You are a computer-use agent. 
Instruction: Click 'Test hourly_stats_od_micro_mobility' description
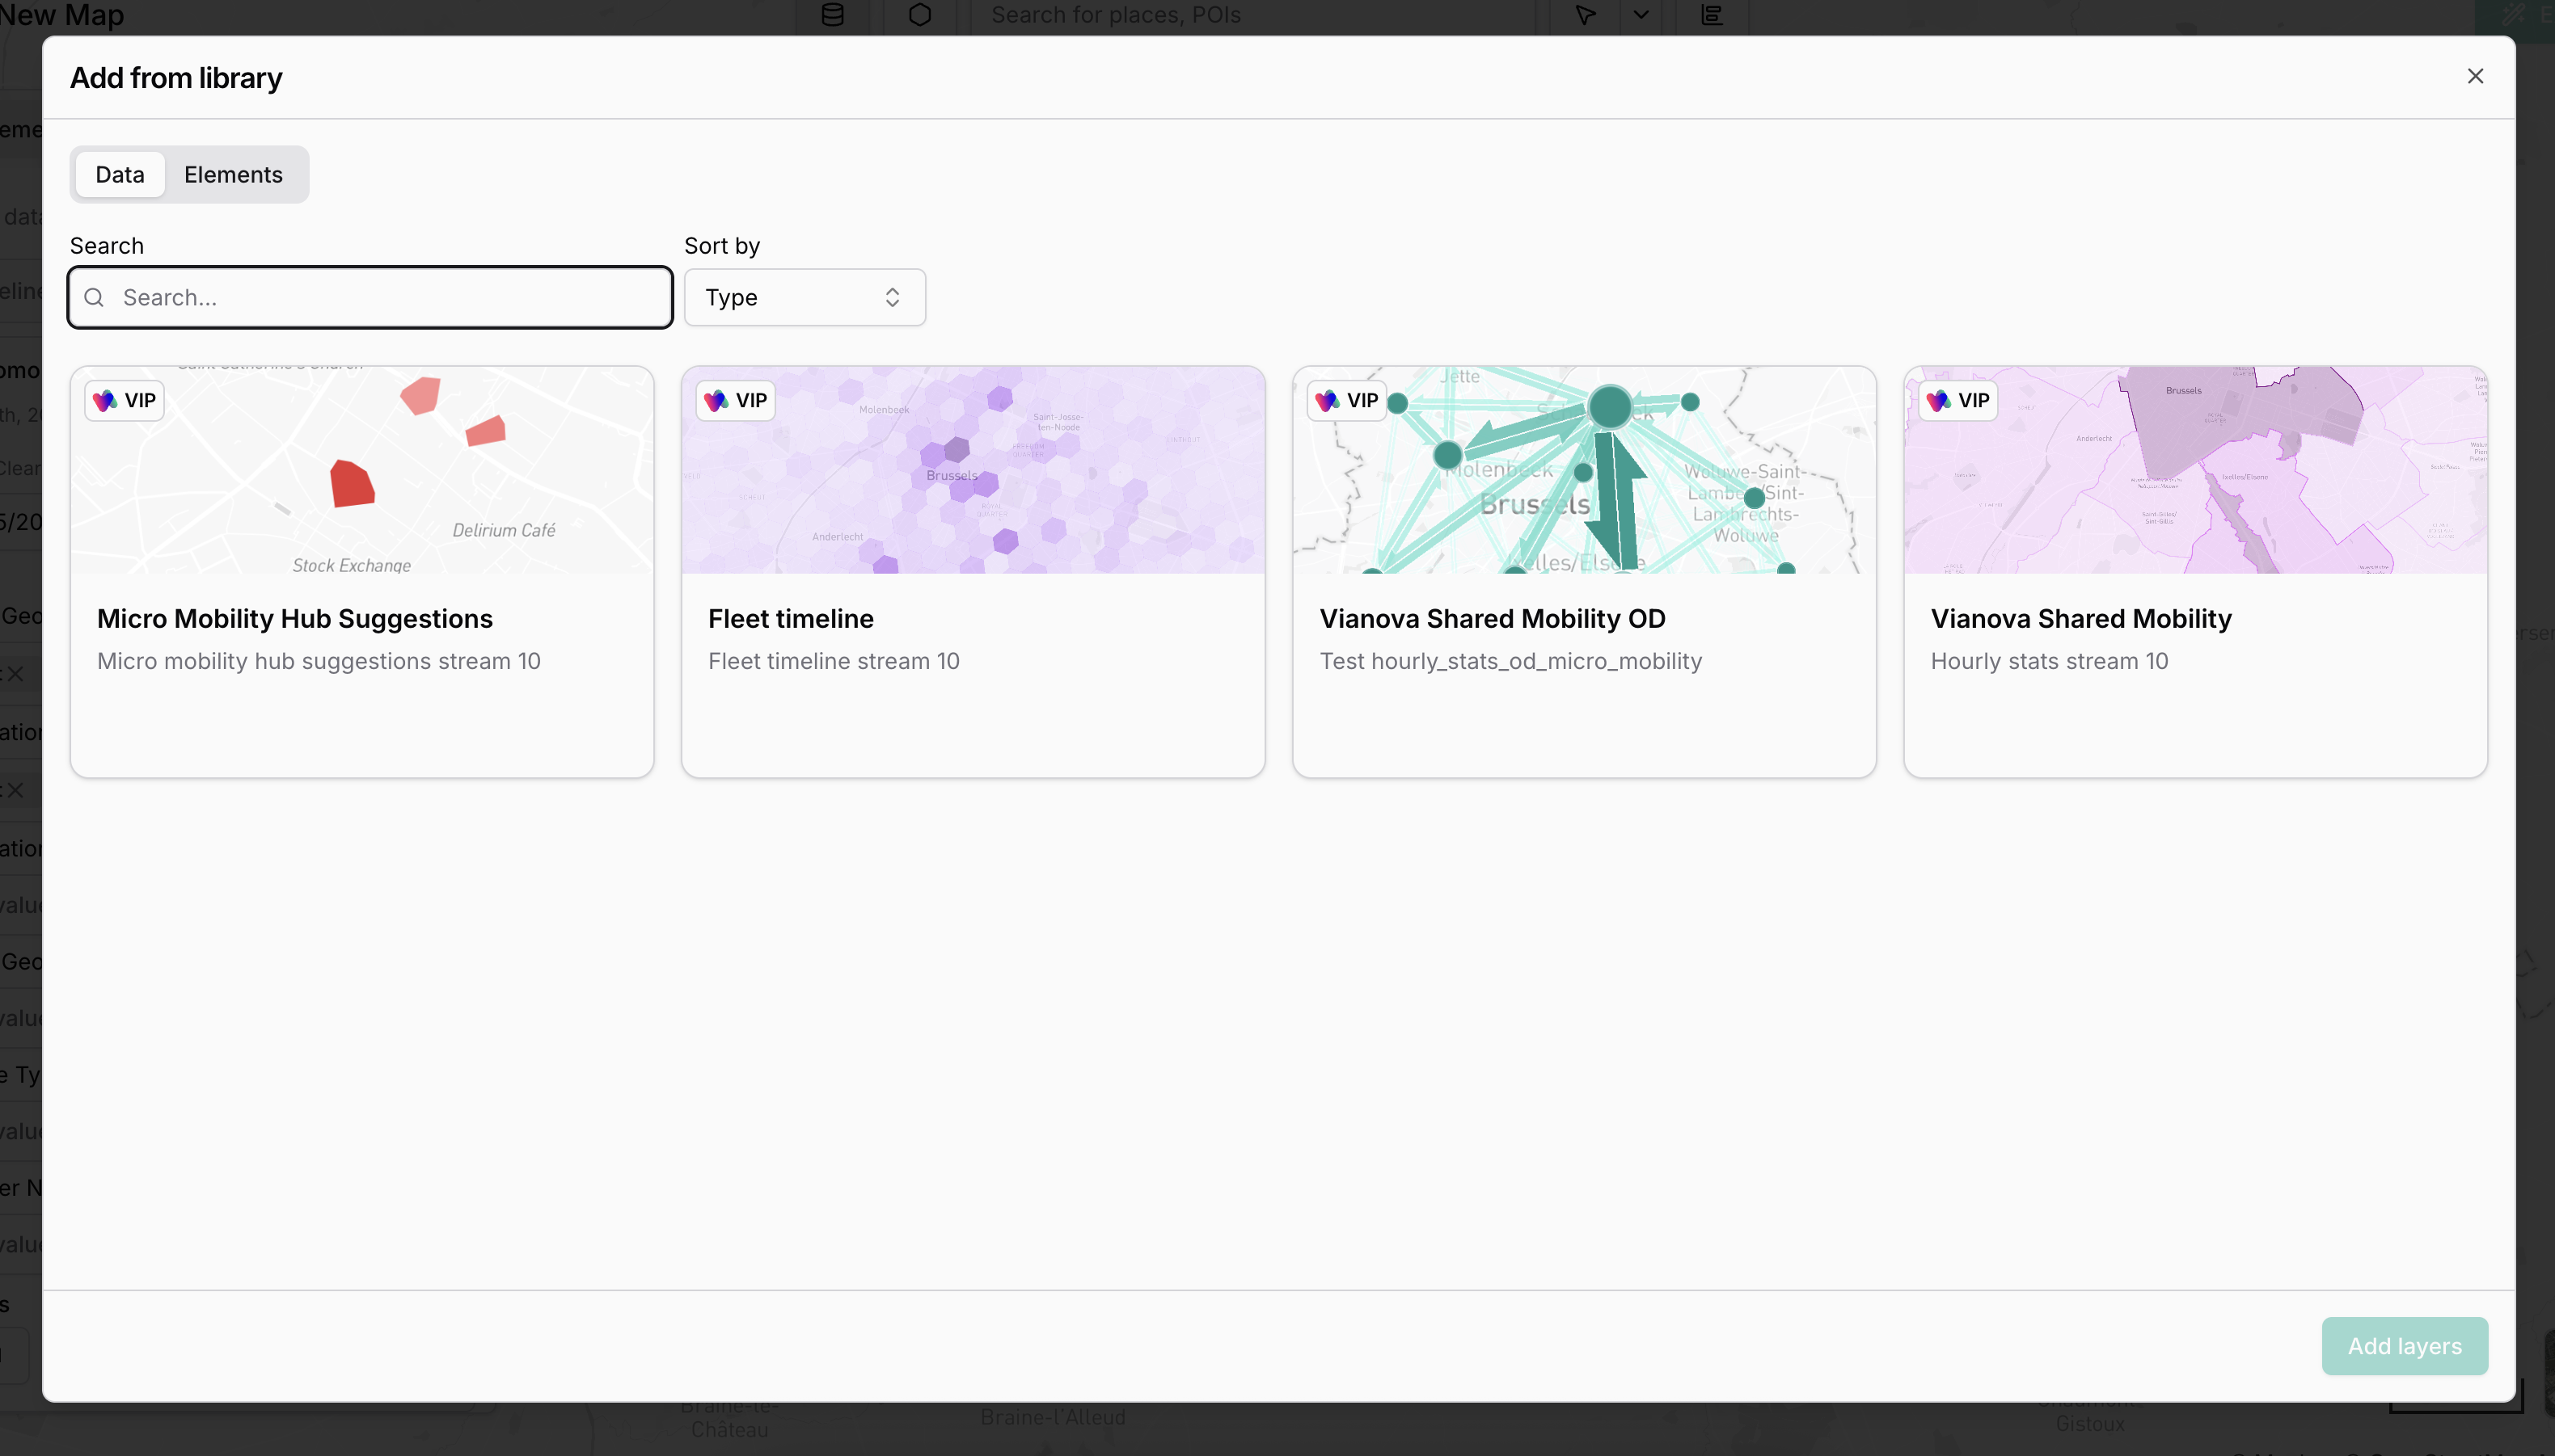(1510, 661)
